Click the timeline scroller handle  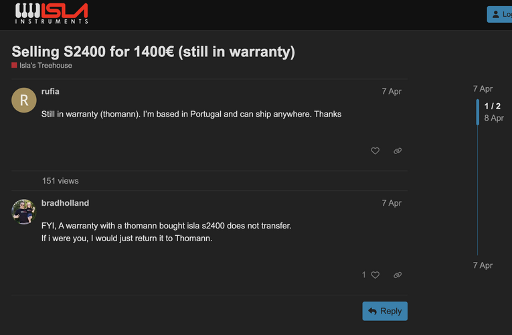[x=477, y=112]
